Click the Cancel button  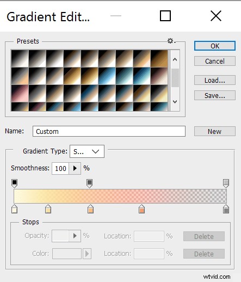tap(215, 61)
